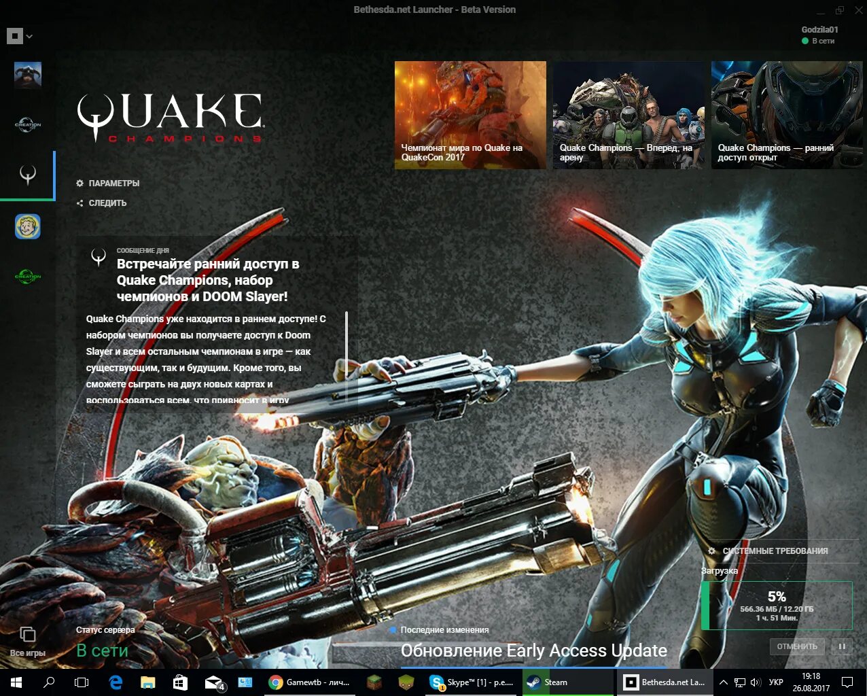Open File Explorer from taskbar
867x696 pixels.
tap(148, 682)
